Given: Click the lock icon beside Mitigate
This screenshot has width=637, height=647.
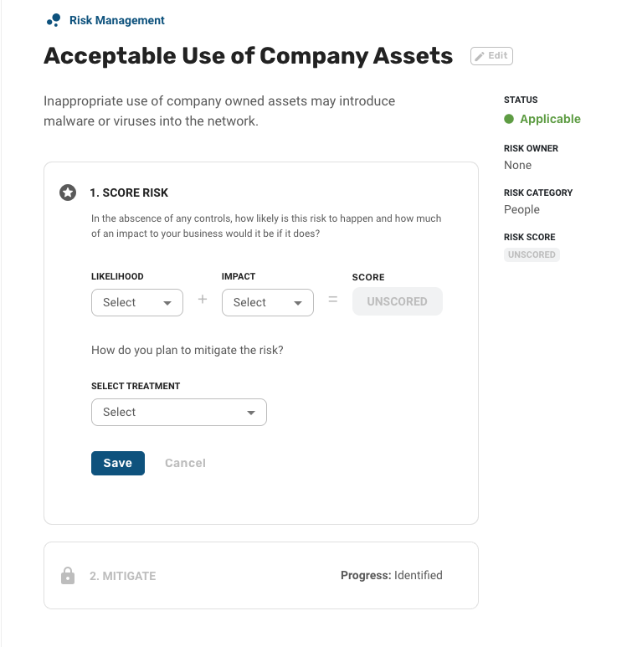Looking at the screenshot, I should [68, 576].
